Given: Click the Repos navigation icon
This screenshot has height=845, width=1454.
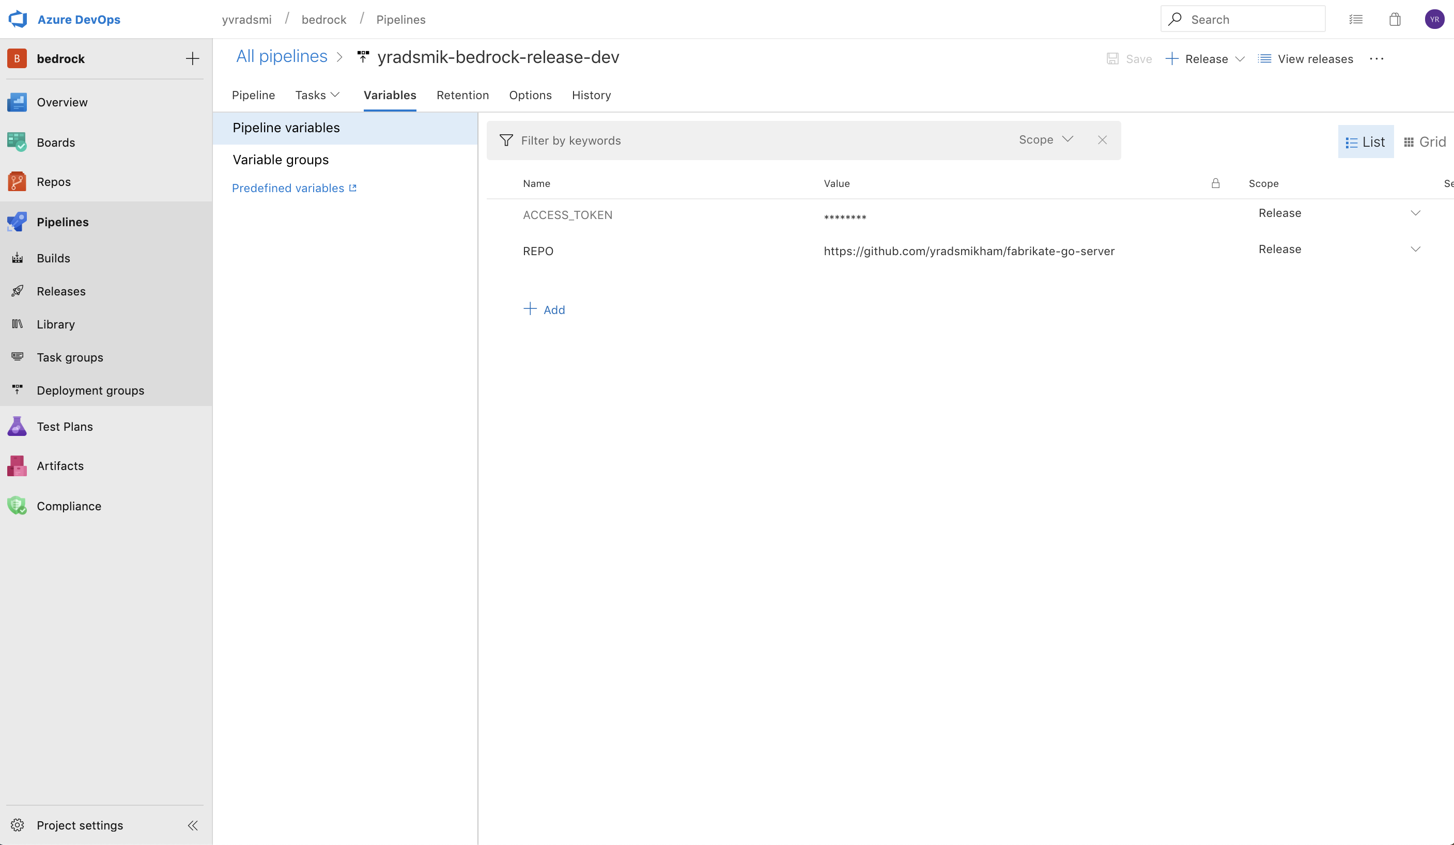Looking at the screenshot, I should tap(18, 181).
